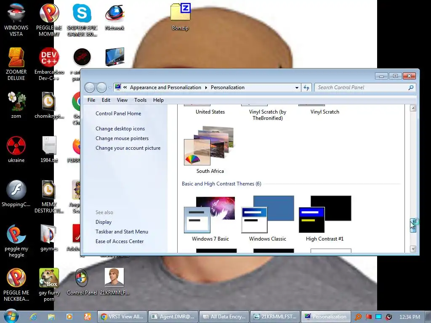Open Windows Explorer from the taskbar
Image resolution: width=431 pixels, height=323 pixels.
(x=51, y=317)
